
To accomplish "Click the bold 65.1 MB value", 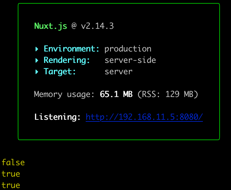I will [x=116, y=94].
